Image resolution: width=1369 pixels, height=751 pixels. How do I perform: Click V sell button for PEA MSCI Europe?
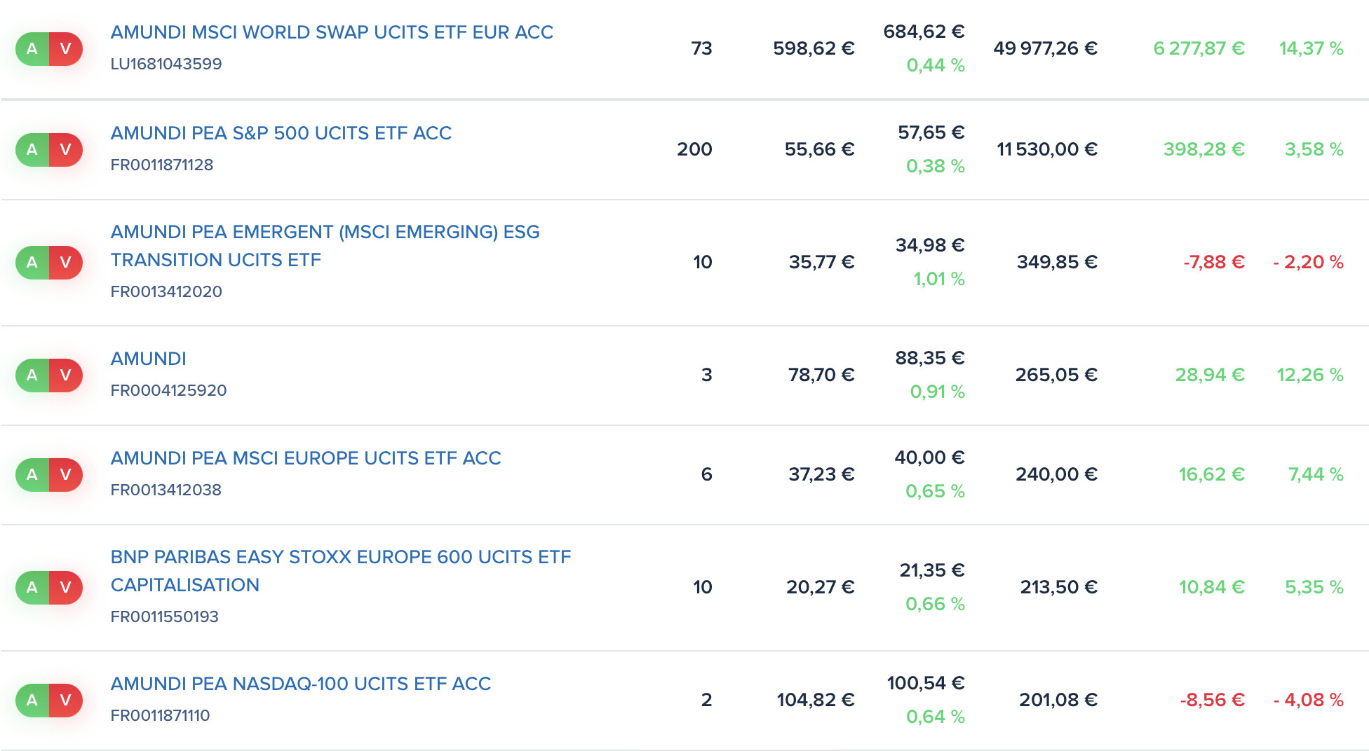[66, 475]
